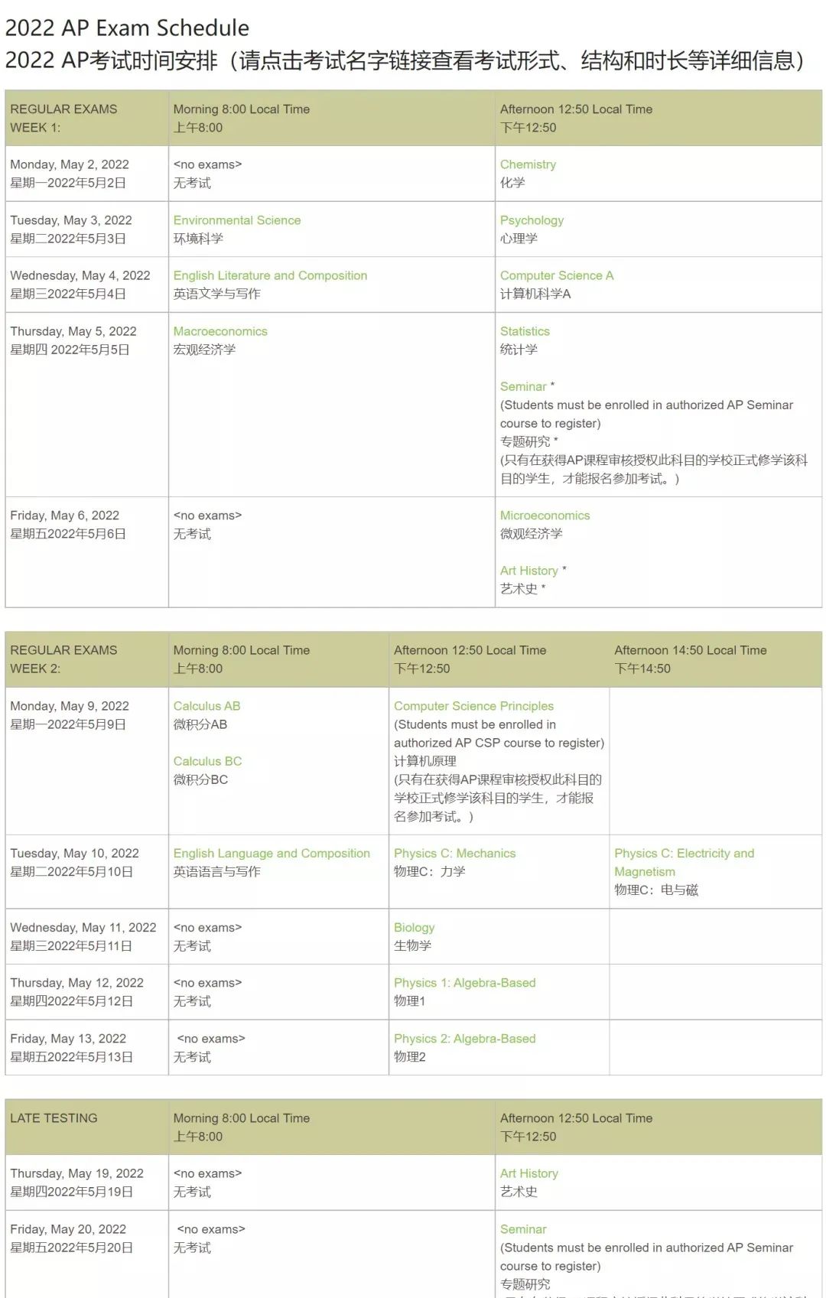Select the Microeconomics exam link
The width and height of the screenshot is (826, 1298).
coord(545,516)
